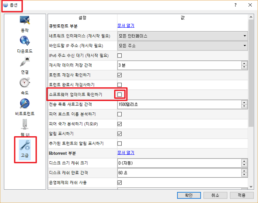The height and width of the screenshot is (203, 258).
Task: Select the 운영체제의 캐쉬 사용 row label
Action: [68, 183]
